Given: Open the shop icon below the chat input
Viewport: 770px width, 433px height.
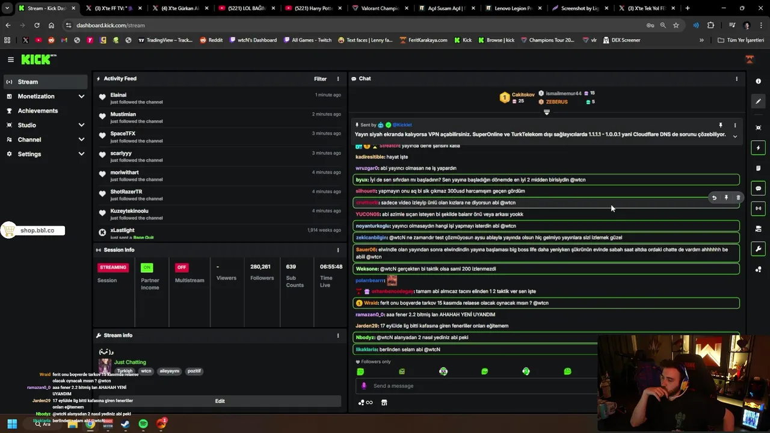Looking at the screenshot, I should pos(384,402).
